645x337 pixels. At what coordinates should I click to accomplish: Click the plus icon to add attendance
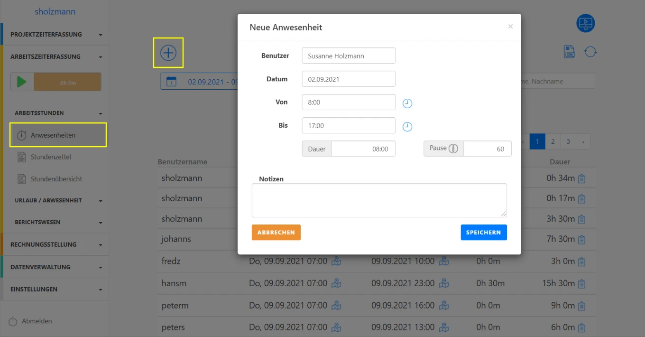(x=168, y=53)
